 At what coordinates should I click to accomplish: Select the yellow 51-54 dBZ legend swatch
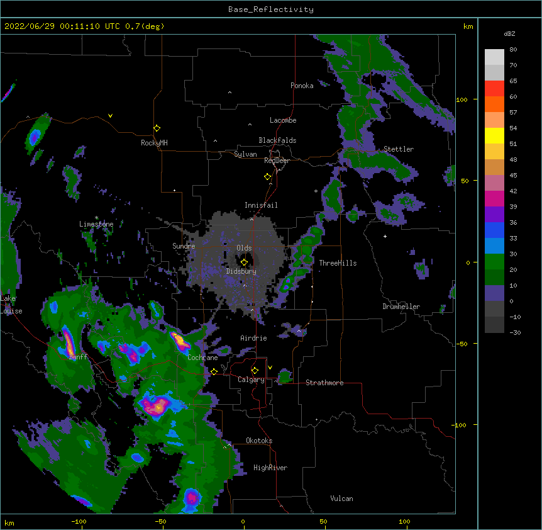tap(494, 135)
